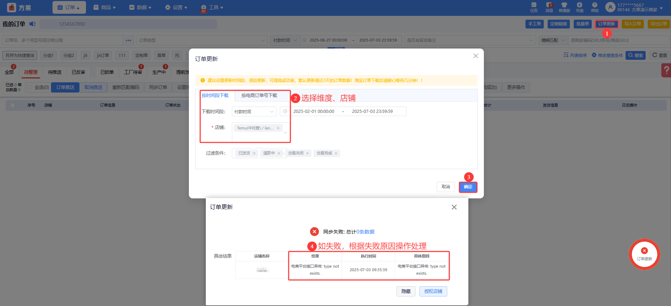Open the 订单 top menu
The height and width of the screenshot is (306, 671).
69,7
